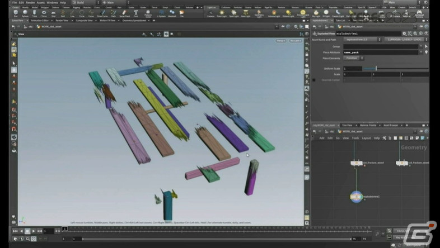
Task: Create a Spot Light from the shelf
Action: pyautogui.click(x=234, y=13)
